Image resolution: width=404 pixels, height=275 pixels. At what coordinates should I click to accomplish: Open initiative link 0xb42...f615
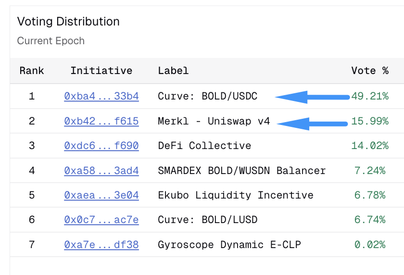[101, 121]
